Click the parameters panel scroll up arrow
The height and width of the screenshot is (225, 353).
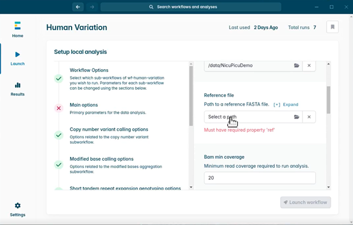pyautogui.click(x=328, y=64)
